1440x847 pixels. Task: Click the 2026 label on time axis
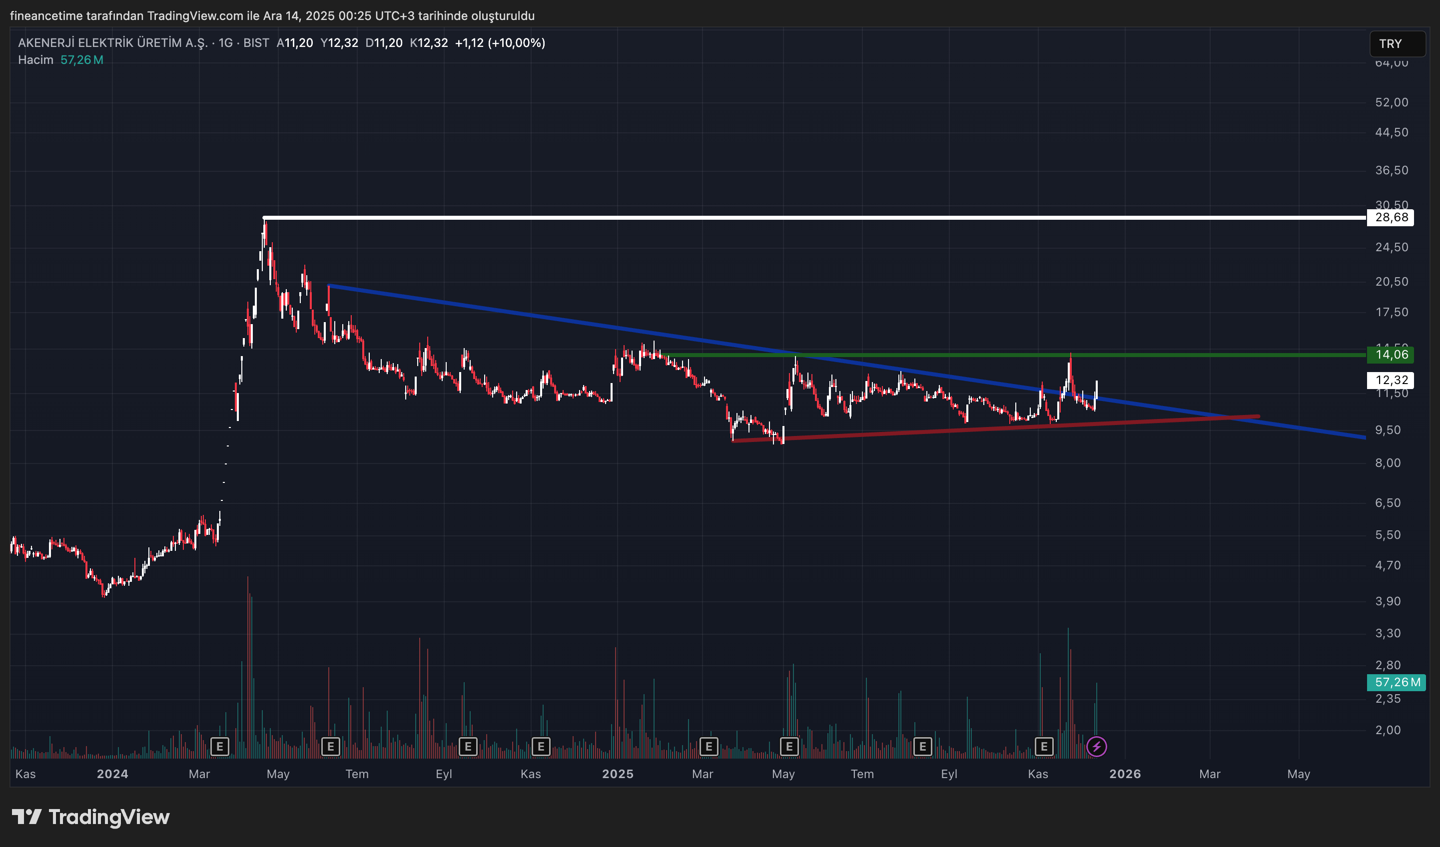[x=1125, y=774]
